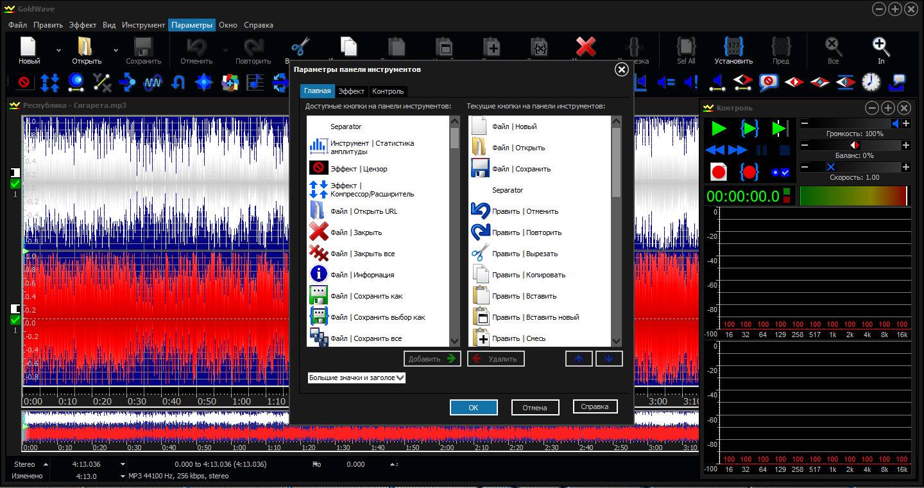Image resolution: width=924 pixels, height=488 pixels.
Task: Click the play-to-finish marker button
Action: [780, 128]
